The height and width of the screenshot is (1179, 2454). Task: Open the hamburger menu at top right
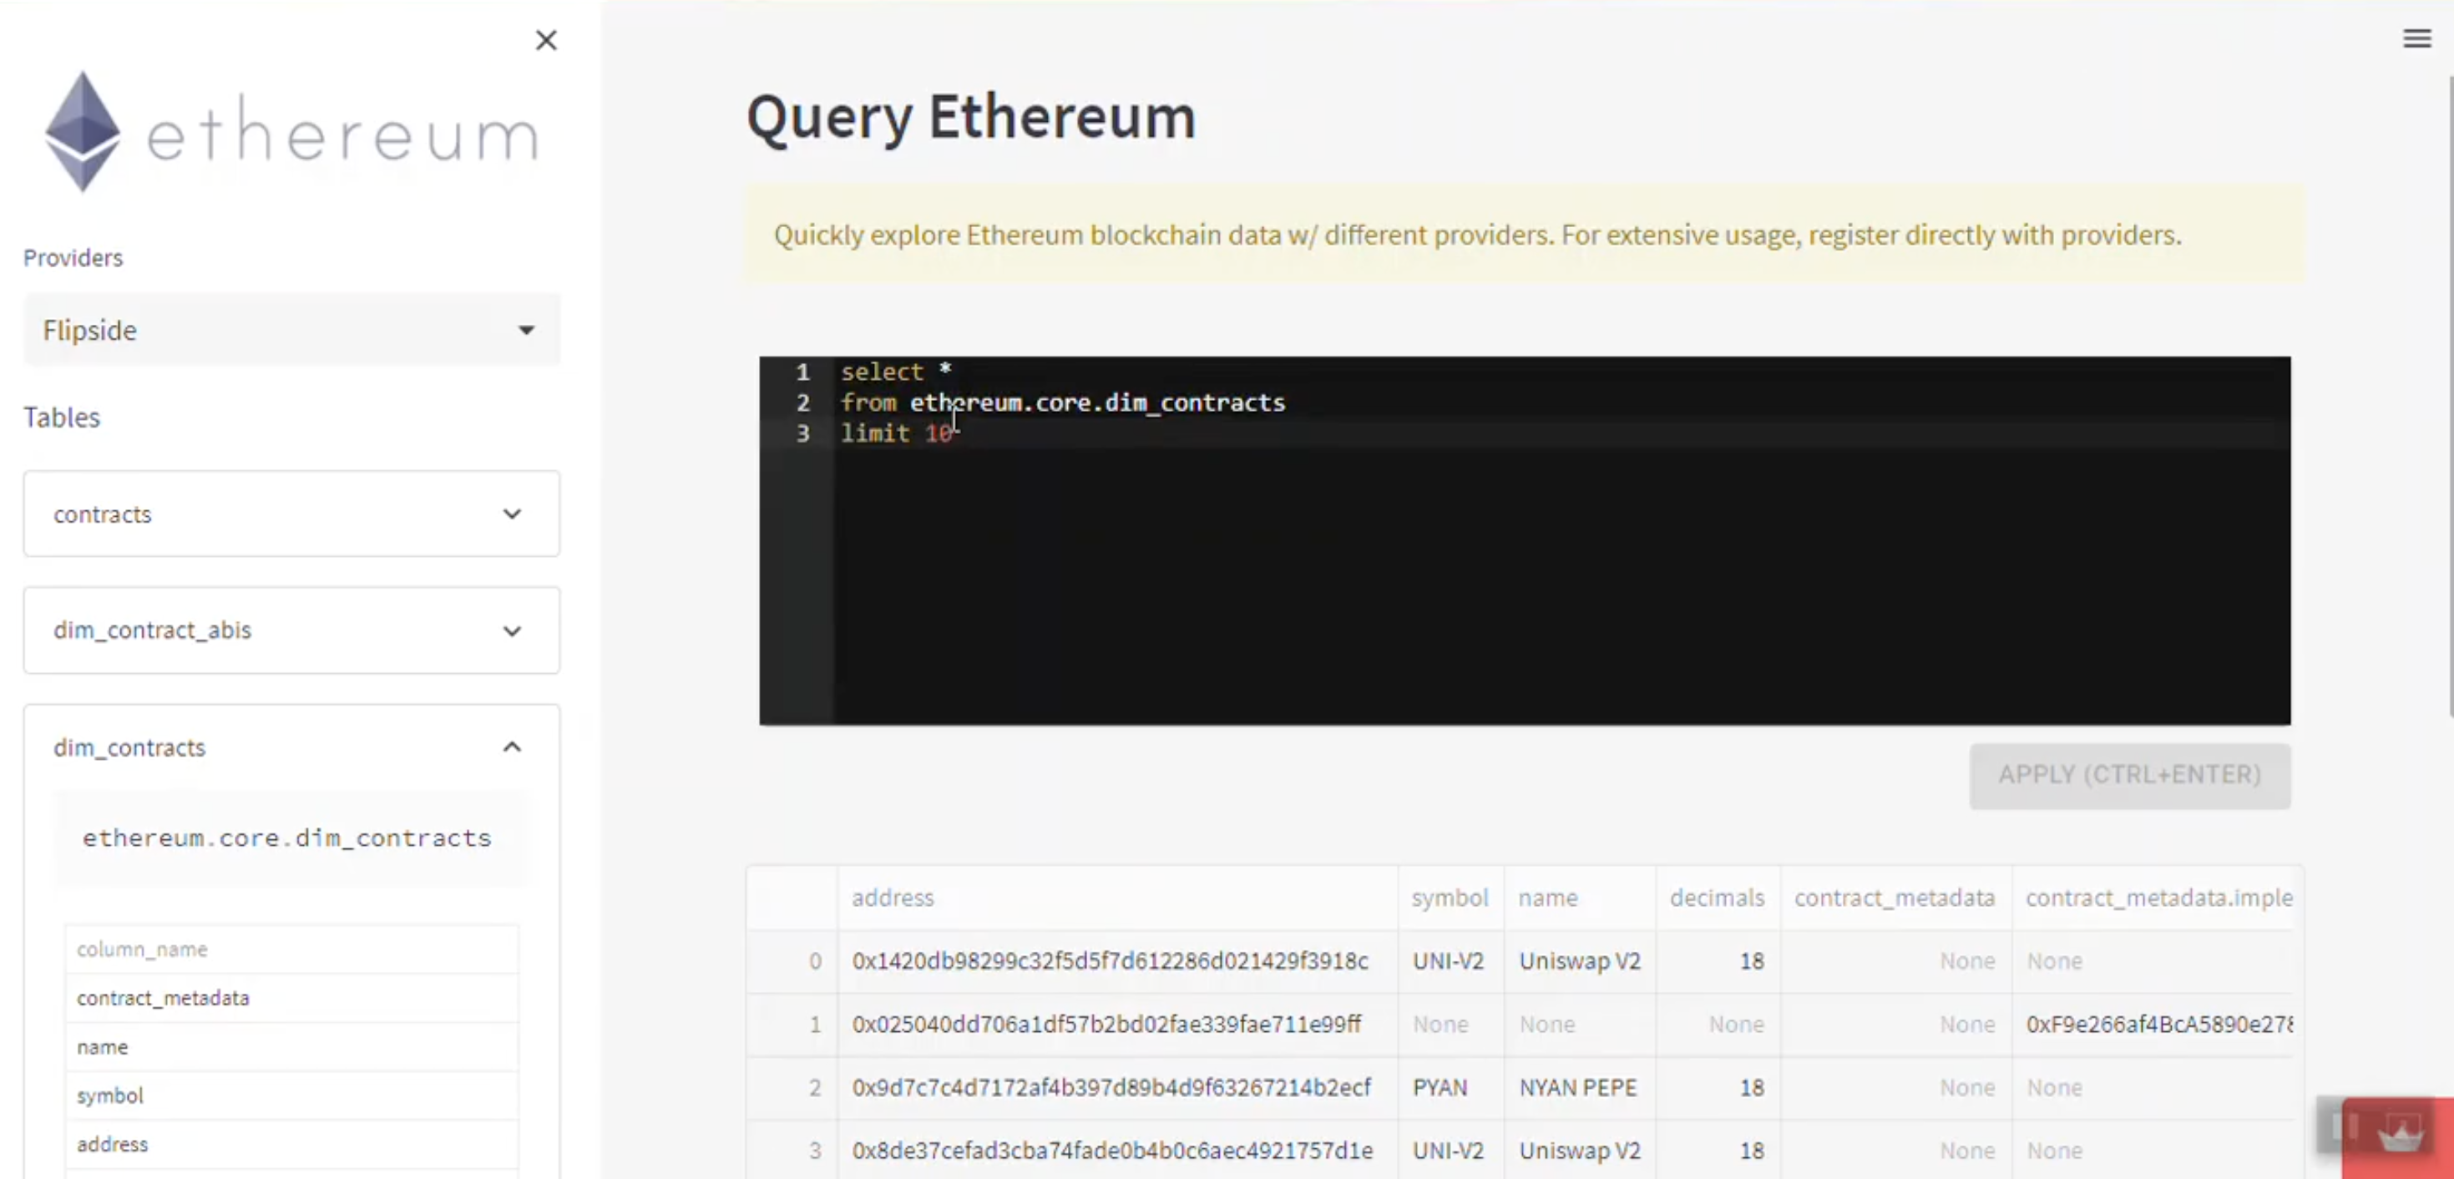click(x=2417, y=38)
